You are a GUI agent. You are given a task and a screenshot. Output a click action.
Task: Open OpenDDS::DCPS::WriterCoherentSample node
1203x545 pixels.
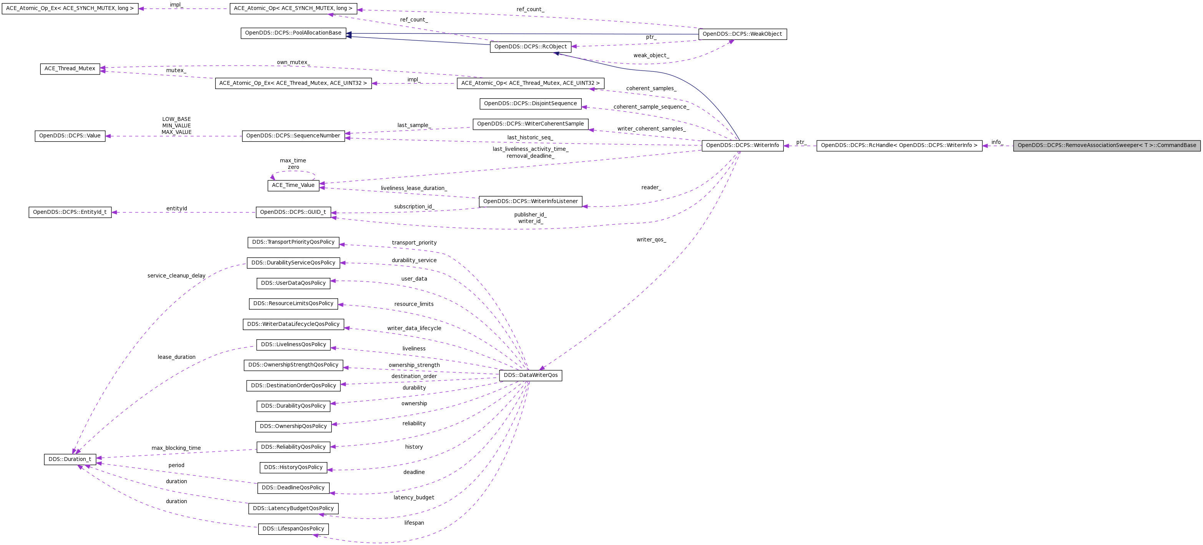[531, 124]
